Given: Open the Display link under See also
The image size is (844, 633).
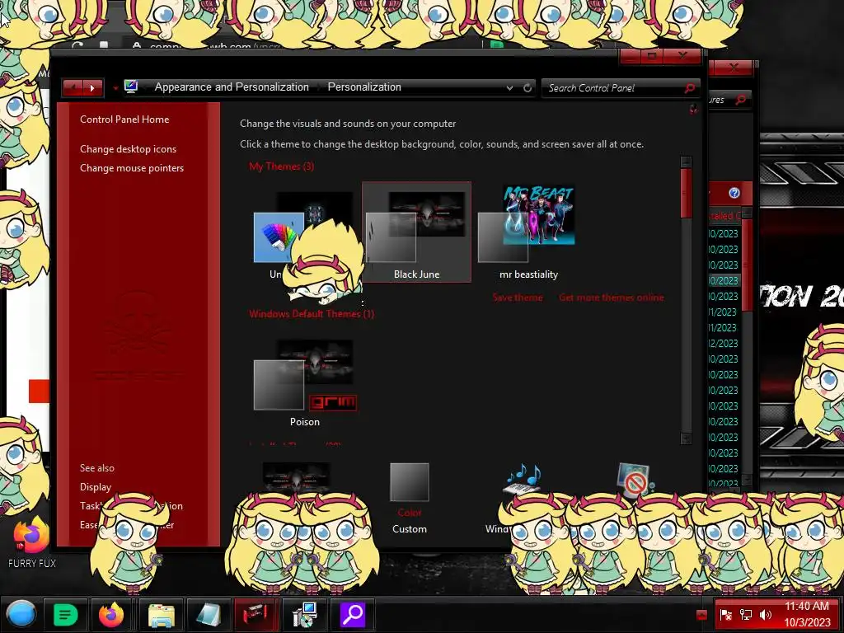Looking at the screenshot, I should tap(96, 487).
